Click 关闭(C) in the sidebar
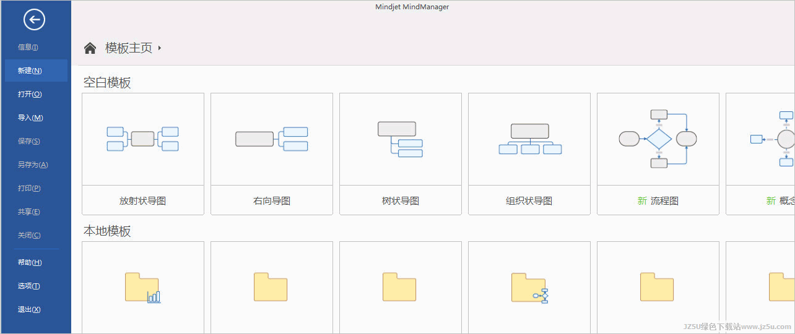 tap(29, 235)
